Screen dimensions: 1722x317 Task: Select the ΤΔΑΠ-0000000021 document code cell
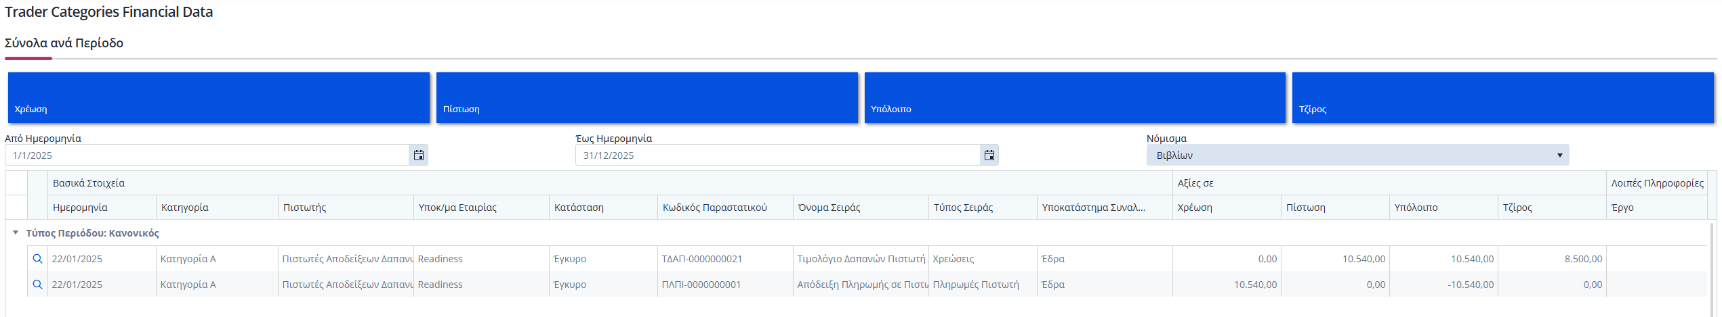point(725,259)
